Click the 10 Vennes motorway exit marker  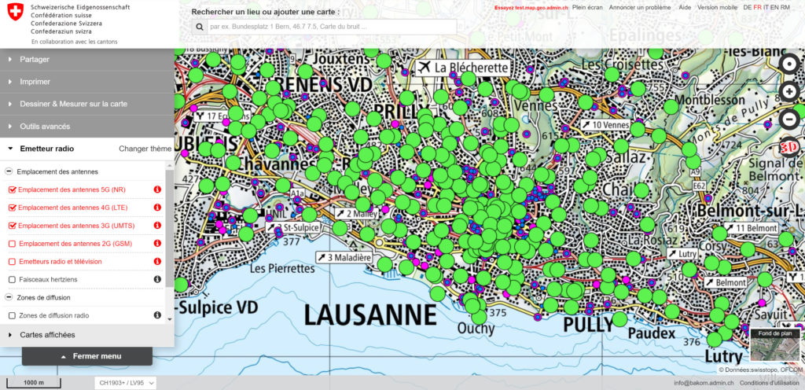click(x=606, y=125)
